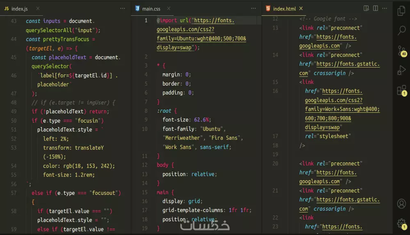Open the Manage gear icon
This screenshot has height=235, width=410.
click(402, 224)
